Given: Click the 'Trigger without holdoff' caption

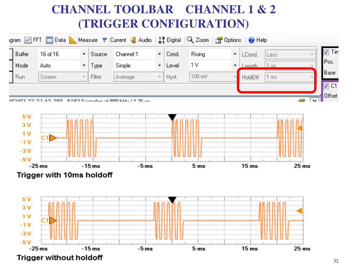Looking at the screenshot, I should click(60, 258).
